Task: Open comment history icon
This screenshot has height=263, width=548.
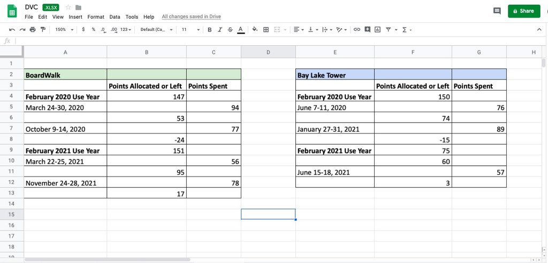Action: coord(497,11)
